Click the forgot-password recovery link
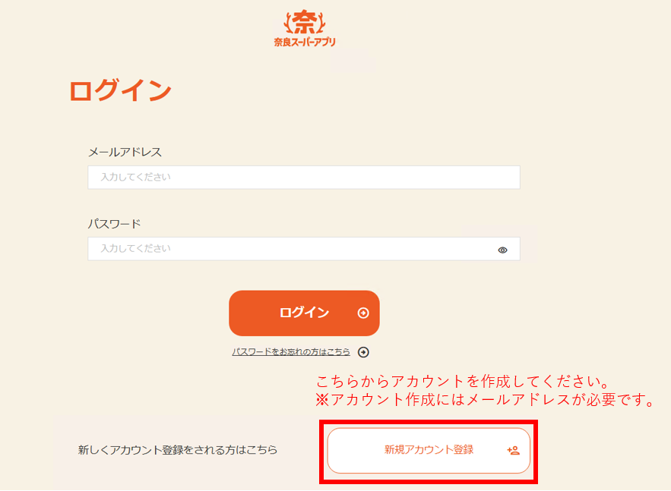Viewport: 671px width, 491px height. click(x=291, y=351)
